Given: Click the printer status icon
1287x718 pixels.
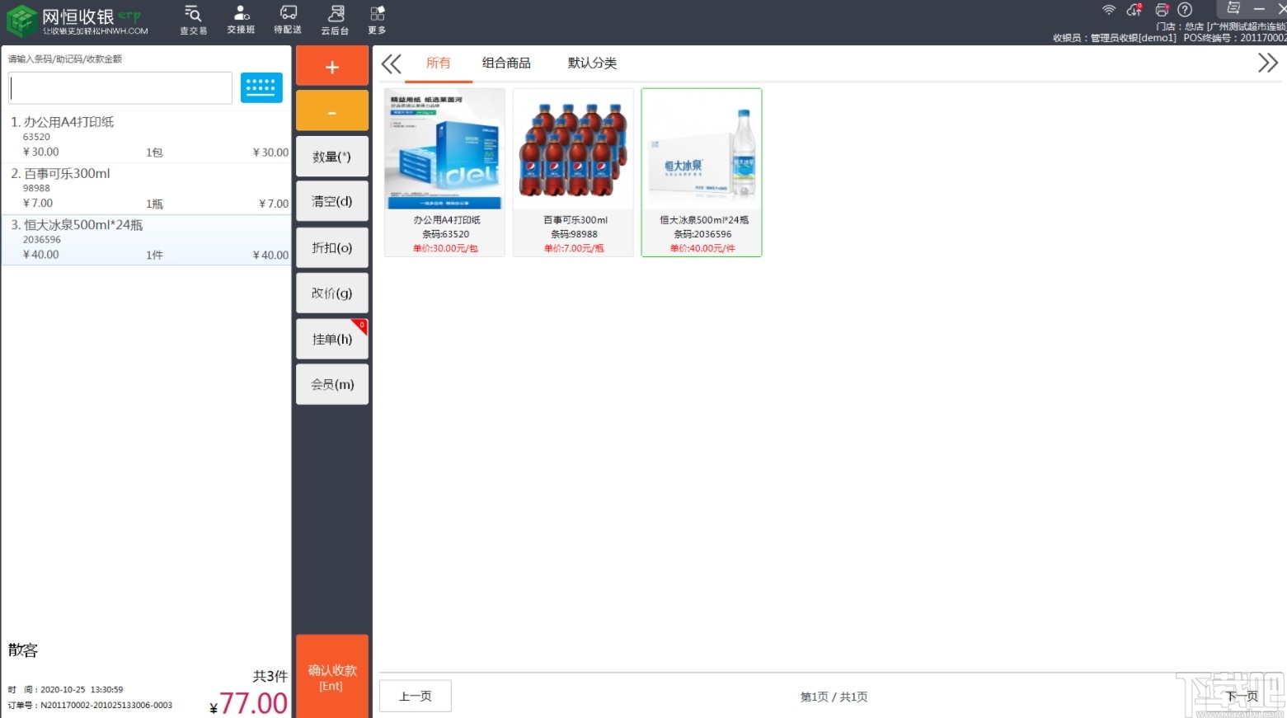Looking at the screenshot, I should click(1161, 10).
